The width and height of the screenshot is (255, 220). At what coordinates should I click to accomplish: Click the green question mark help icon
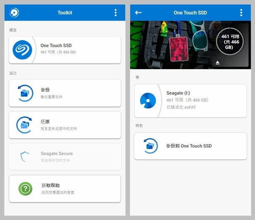[25, 189]
